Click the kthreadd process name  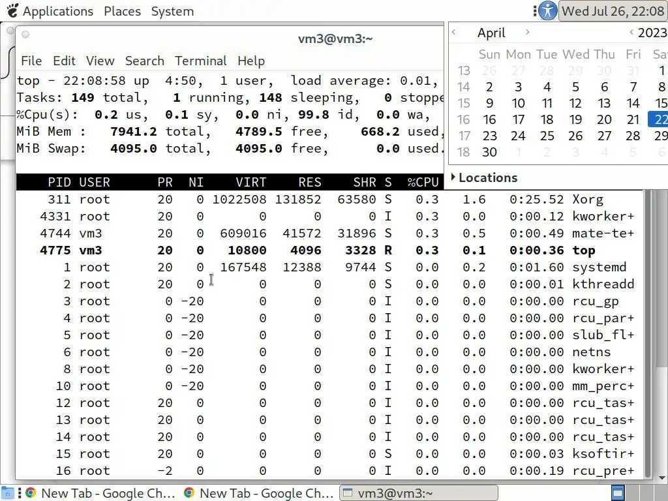tap(603, 284)
